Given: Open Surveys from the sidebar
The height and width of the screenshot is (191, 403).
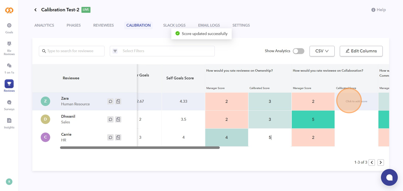Looking at the screenshot, I should click(x=9, y=105).
